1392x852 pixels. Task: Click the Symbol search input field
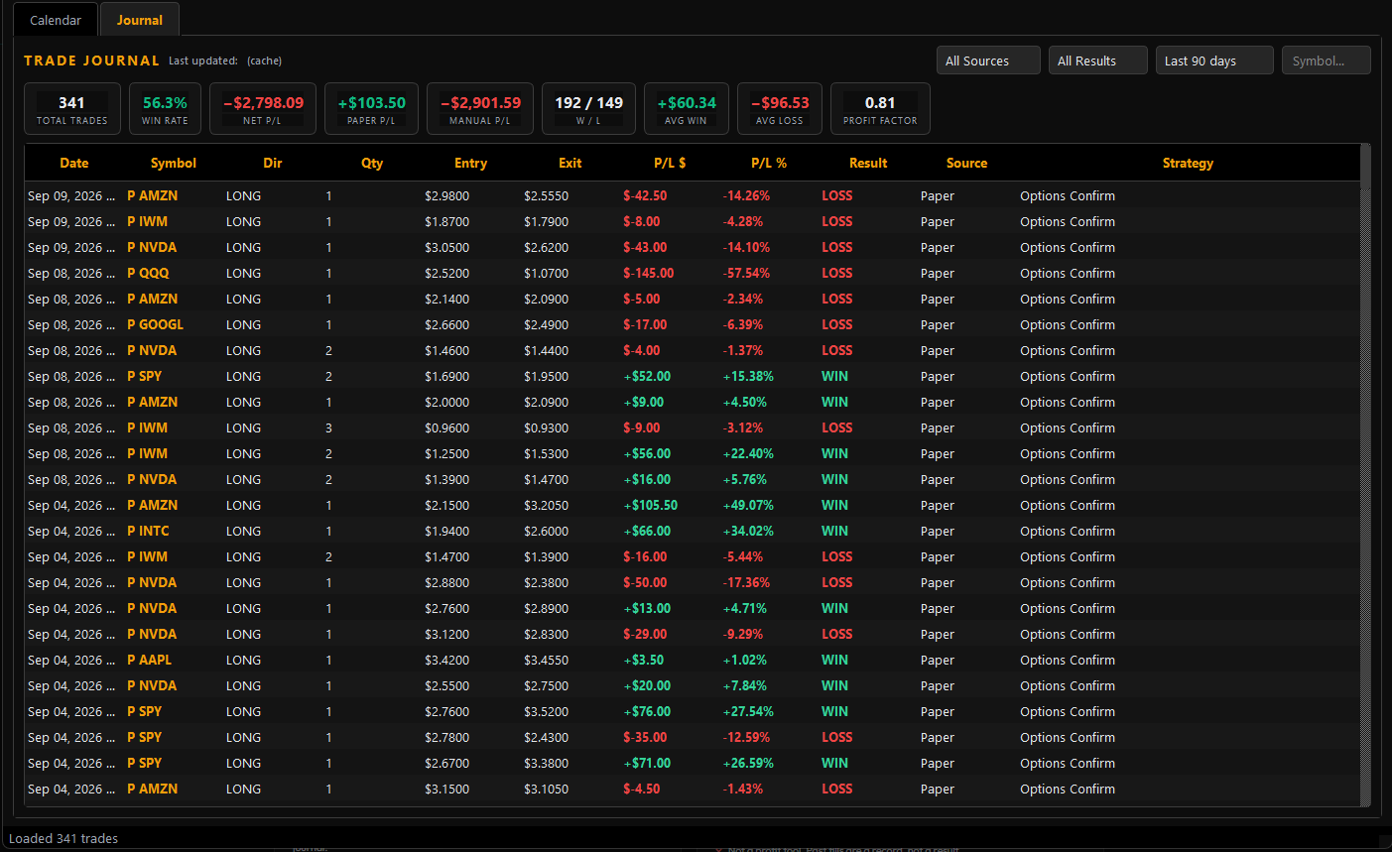pyautogui.click(x=1326, y=61)
